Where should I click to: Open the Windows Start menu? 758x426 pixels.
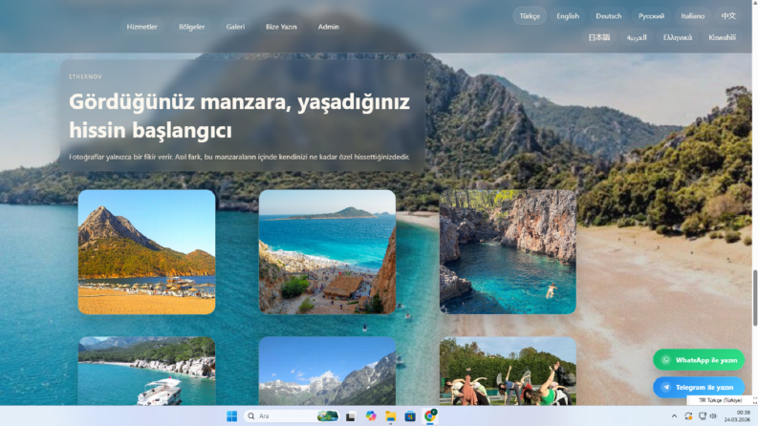(x=231, y=415)
